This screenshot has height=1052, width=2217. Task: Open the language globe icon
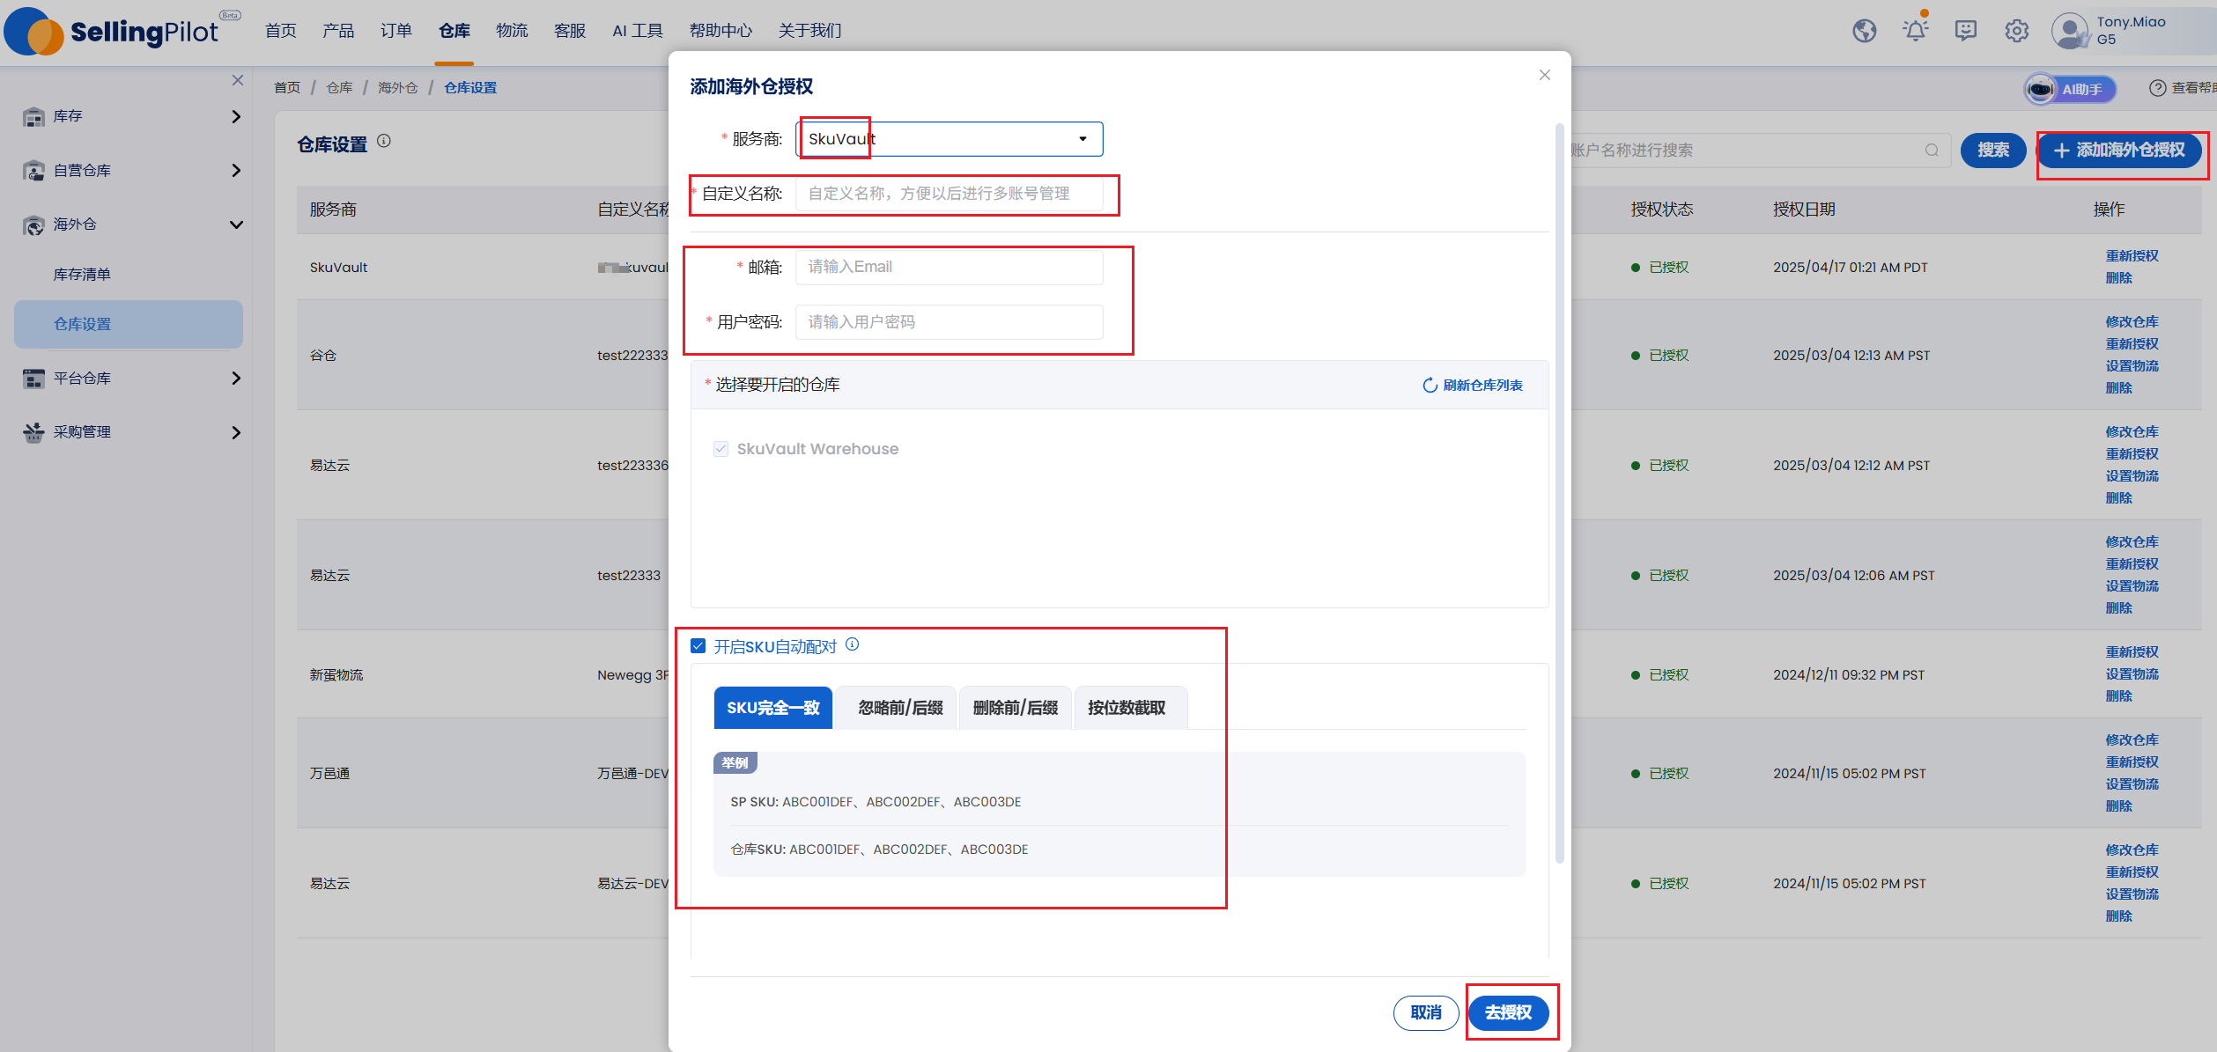(x=1864, y=31)
